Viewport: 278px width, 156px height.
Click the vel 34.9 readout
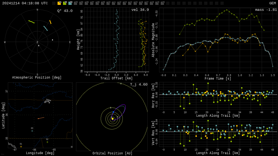coord(140,10)
